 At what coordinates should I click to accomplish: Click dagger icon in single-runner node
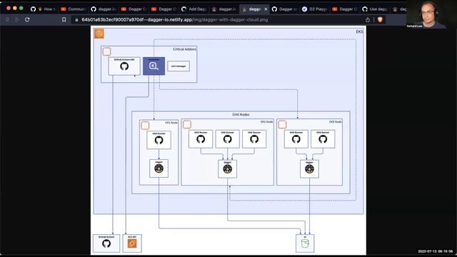(x=159, y=168)
